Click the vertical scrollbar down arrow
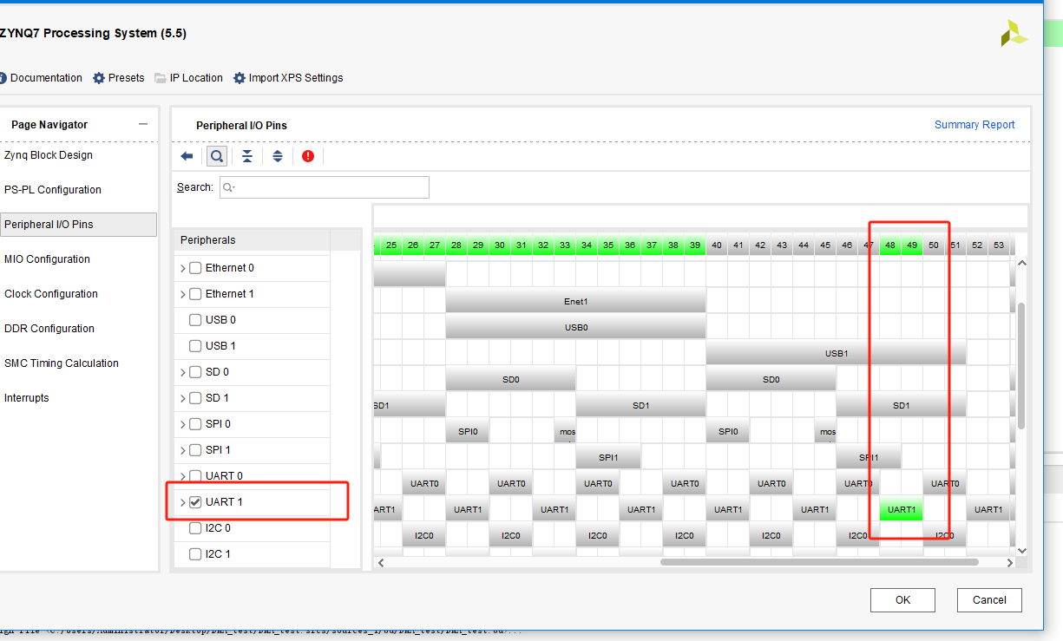This screenshot has width=1063, height=641. point(1021,550)
